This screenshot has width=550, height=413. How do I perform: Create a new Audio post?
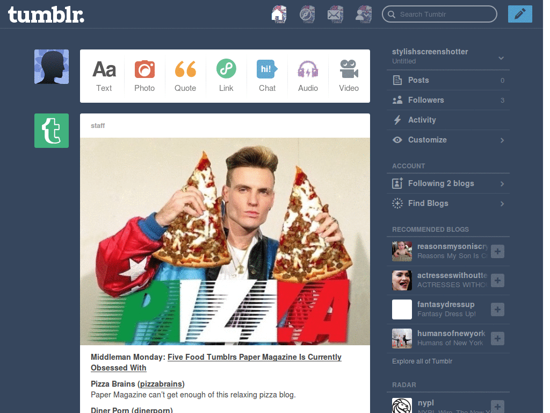pos(308,76)
